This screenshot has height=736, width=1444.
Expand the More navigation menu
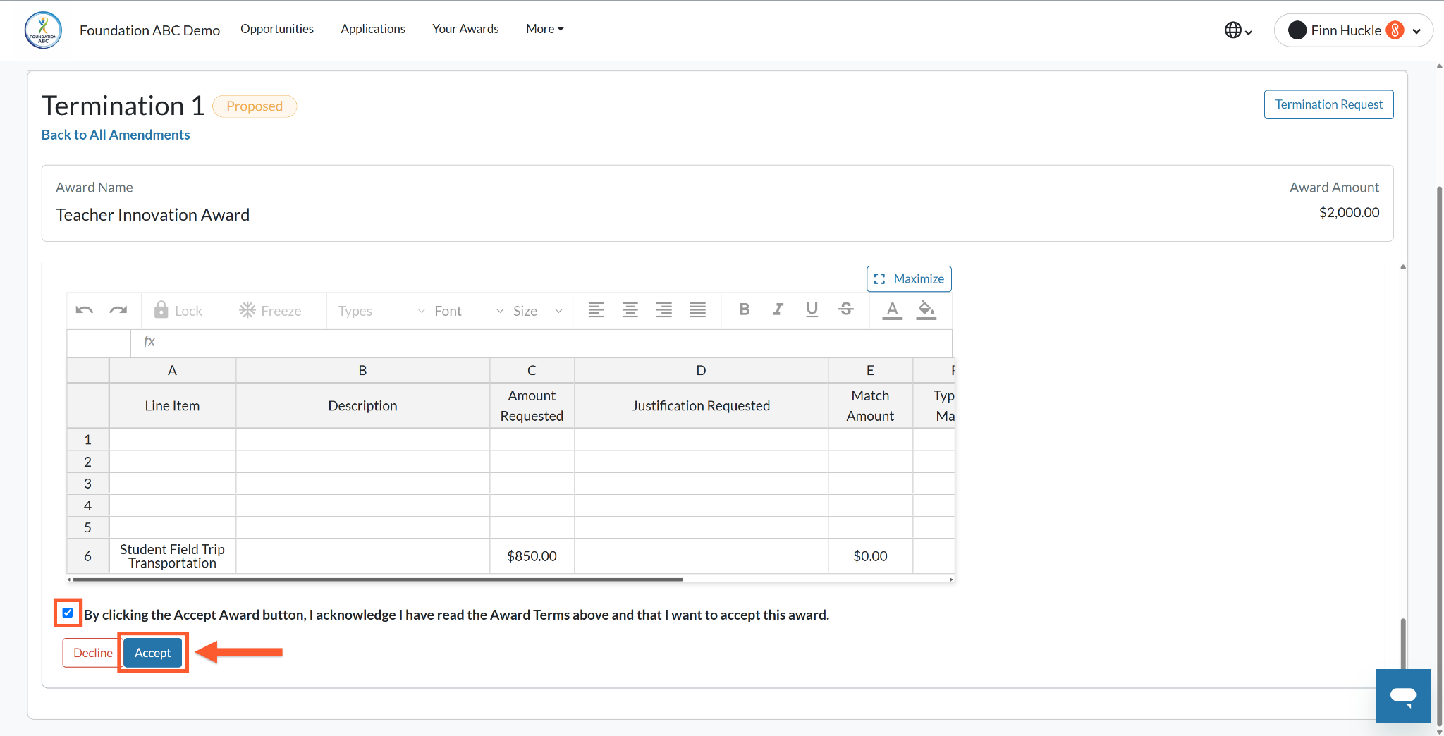(x=545, y=29)
